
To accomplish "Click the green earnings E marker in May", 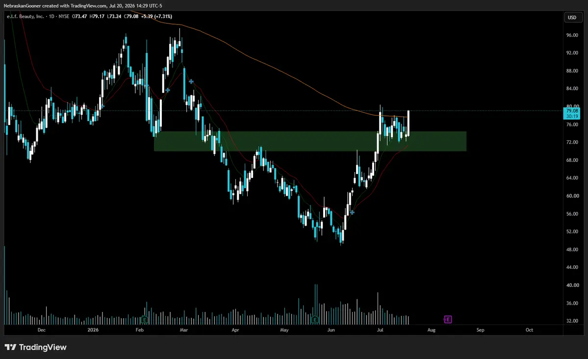I will 315,320.
